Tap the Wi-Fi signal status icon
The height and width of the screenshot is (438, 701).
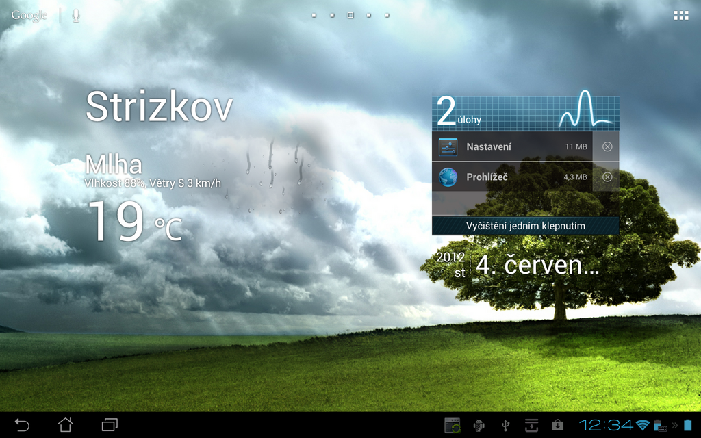(642, 424)
